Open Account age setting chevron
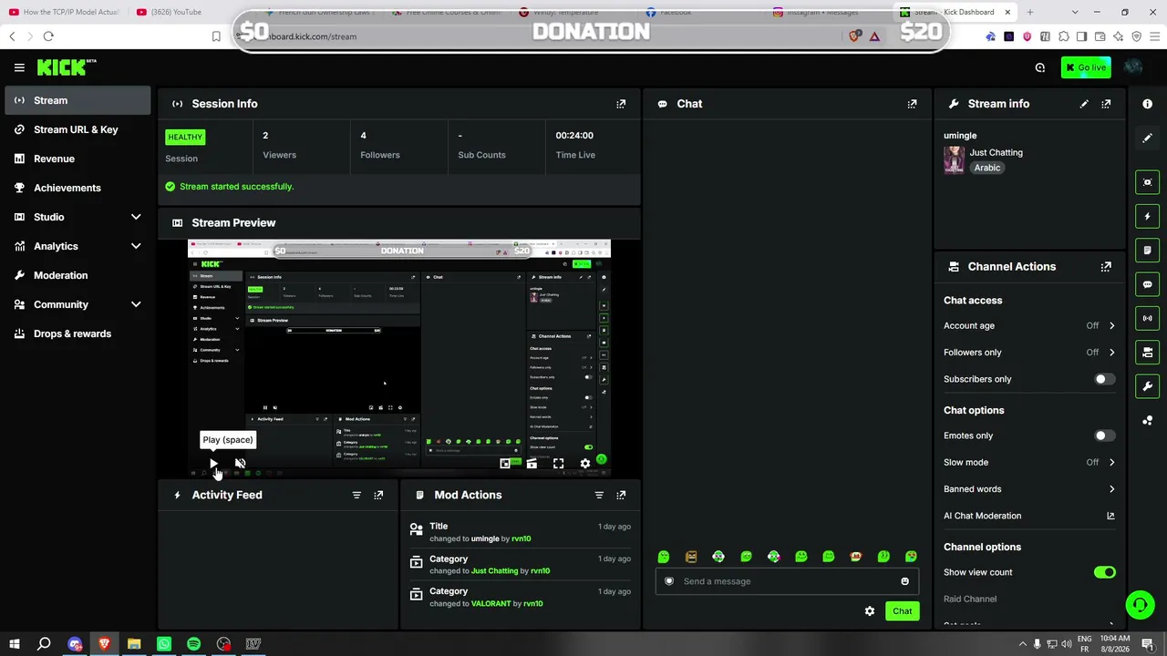Screen dimensions: 1167x656 coord(1111,325)
